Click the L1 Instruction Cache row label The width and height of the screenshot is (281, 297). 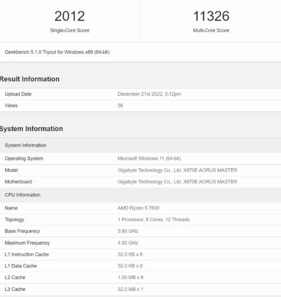pos(27,254)
